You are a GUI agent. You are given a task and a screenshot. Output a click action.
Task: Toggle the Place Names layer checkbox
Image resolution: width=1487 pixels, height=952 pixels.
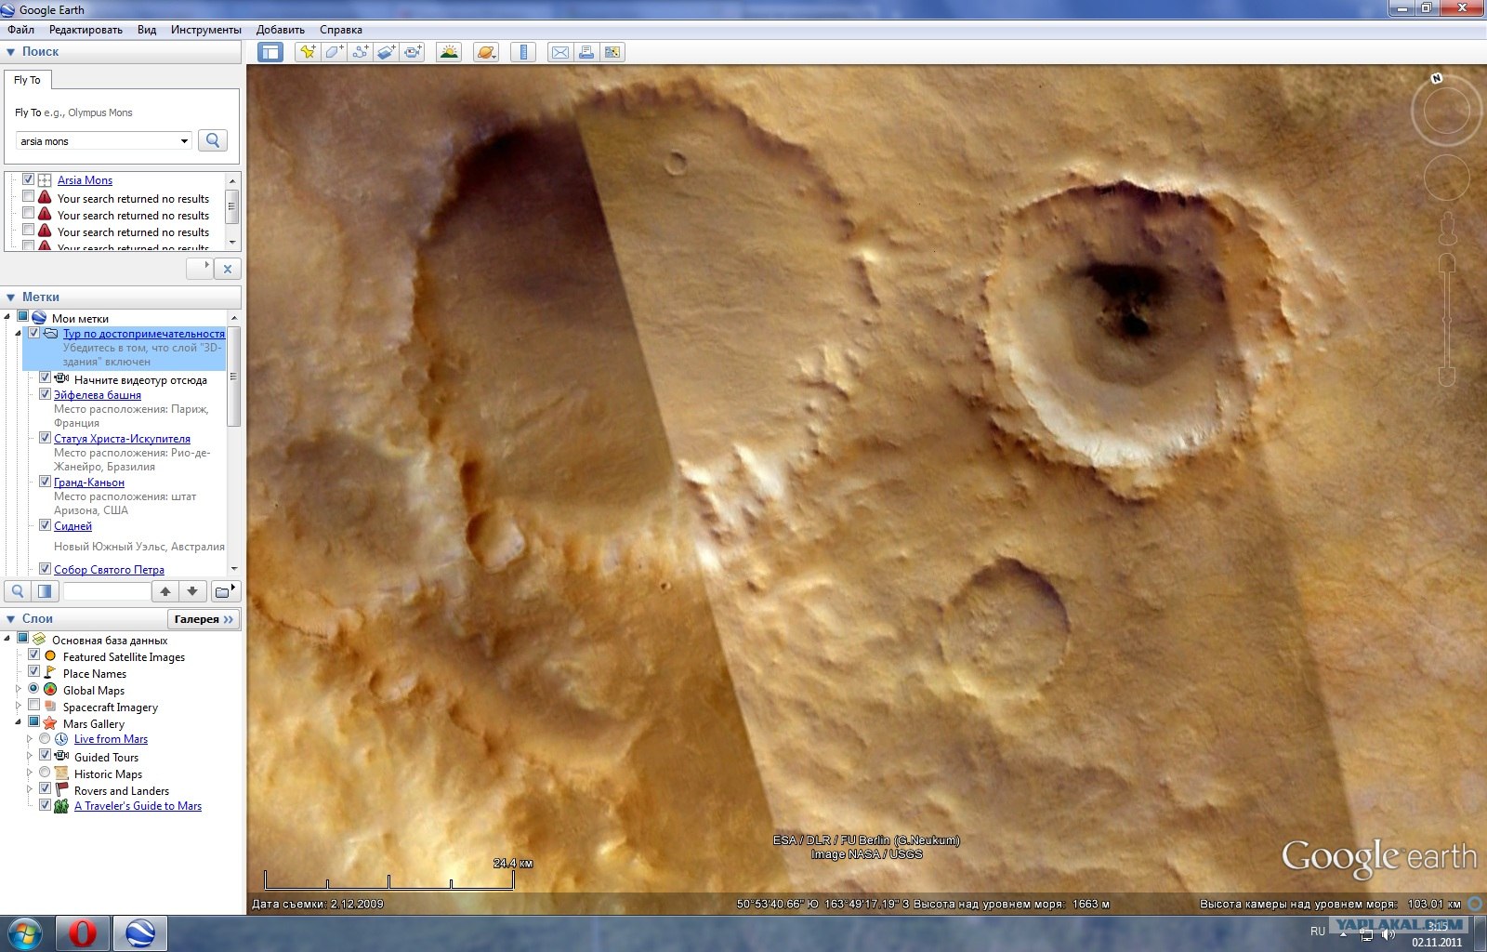pyautogui.click(x=33, y=671)
